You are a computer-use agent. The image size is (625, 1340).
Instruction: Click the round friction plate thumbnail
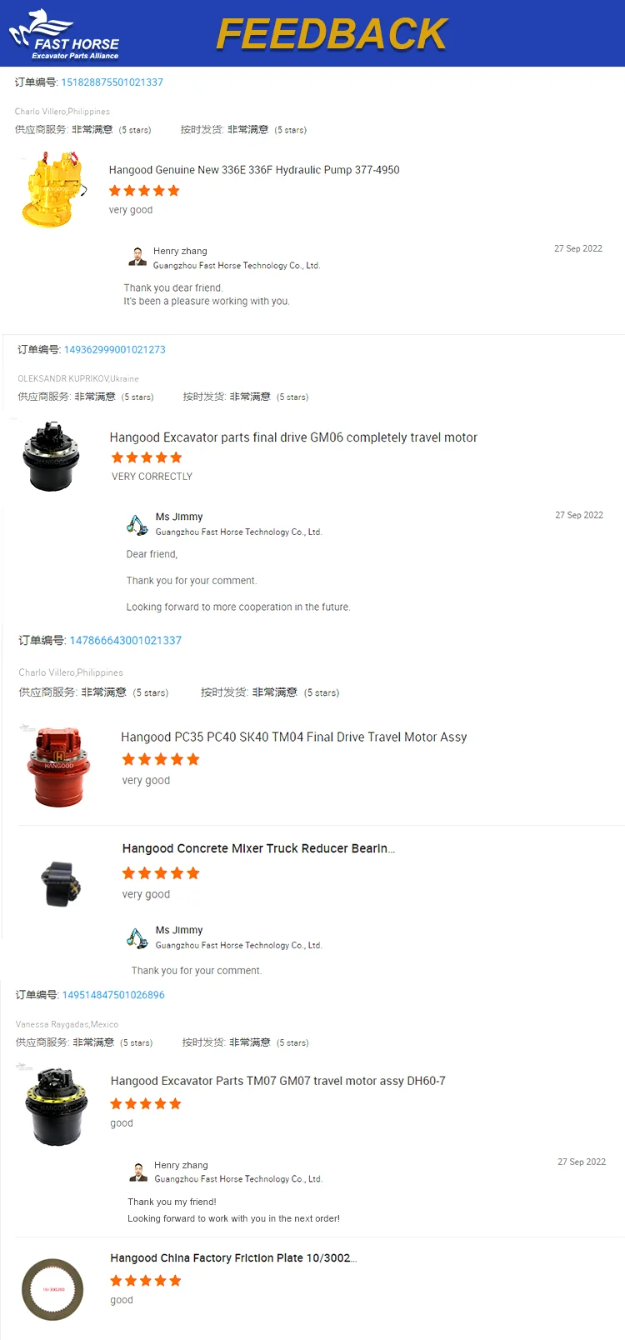(54, 1289)
